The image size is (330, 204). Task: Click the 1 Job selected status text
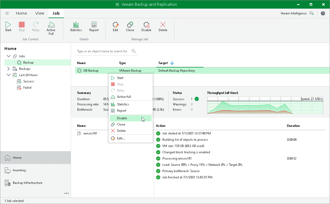(14, 201)
